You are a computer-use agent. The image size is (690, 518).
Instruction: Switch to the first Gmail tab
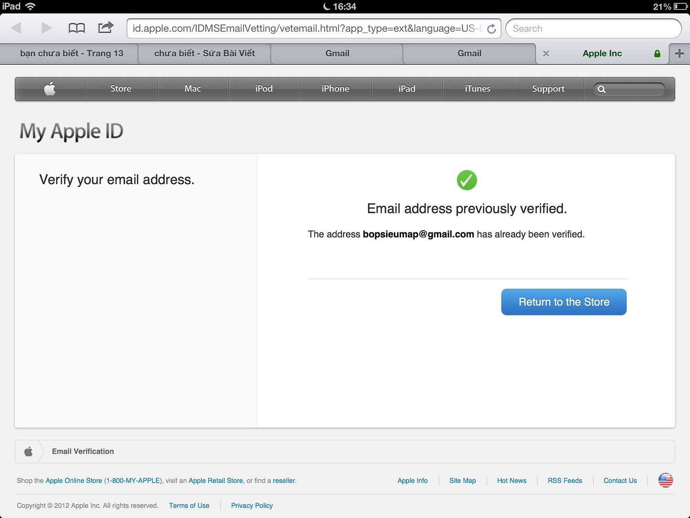point(337,54)
